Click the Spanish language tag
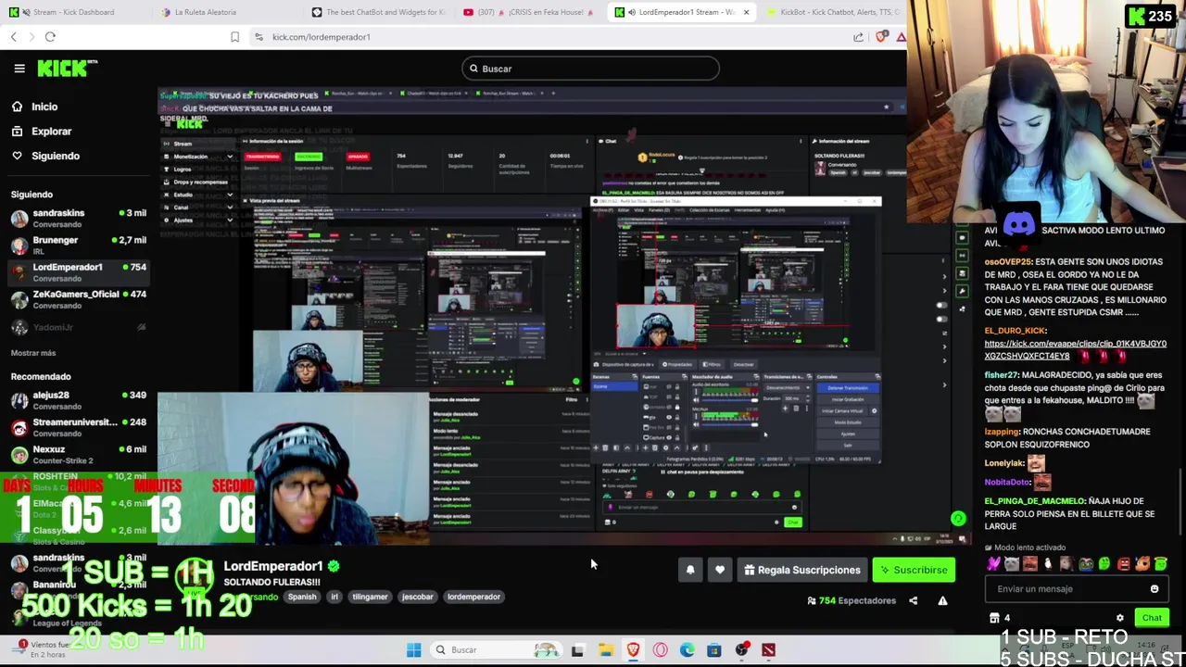The height and width of the screenshot is (667, 1186). pyautogui.click(x=302, y=597)
